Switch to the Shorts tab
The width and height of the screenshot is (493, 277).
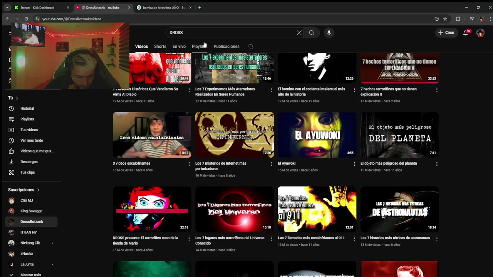[160, 47]
